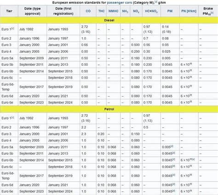Select Petrol Euro 3 NOx value 0.150
This screenshot has width=218, height=195.
pyautogui.click(x=135, y=134)
